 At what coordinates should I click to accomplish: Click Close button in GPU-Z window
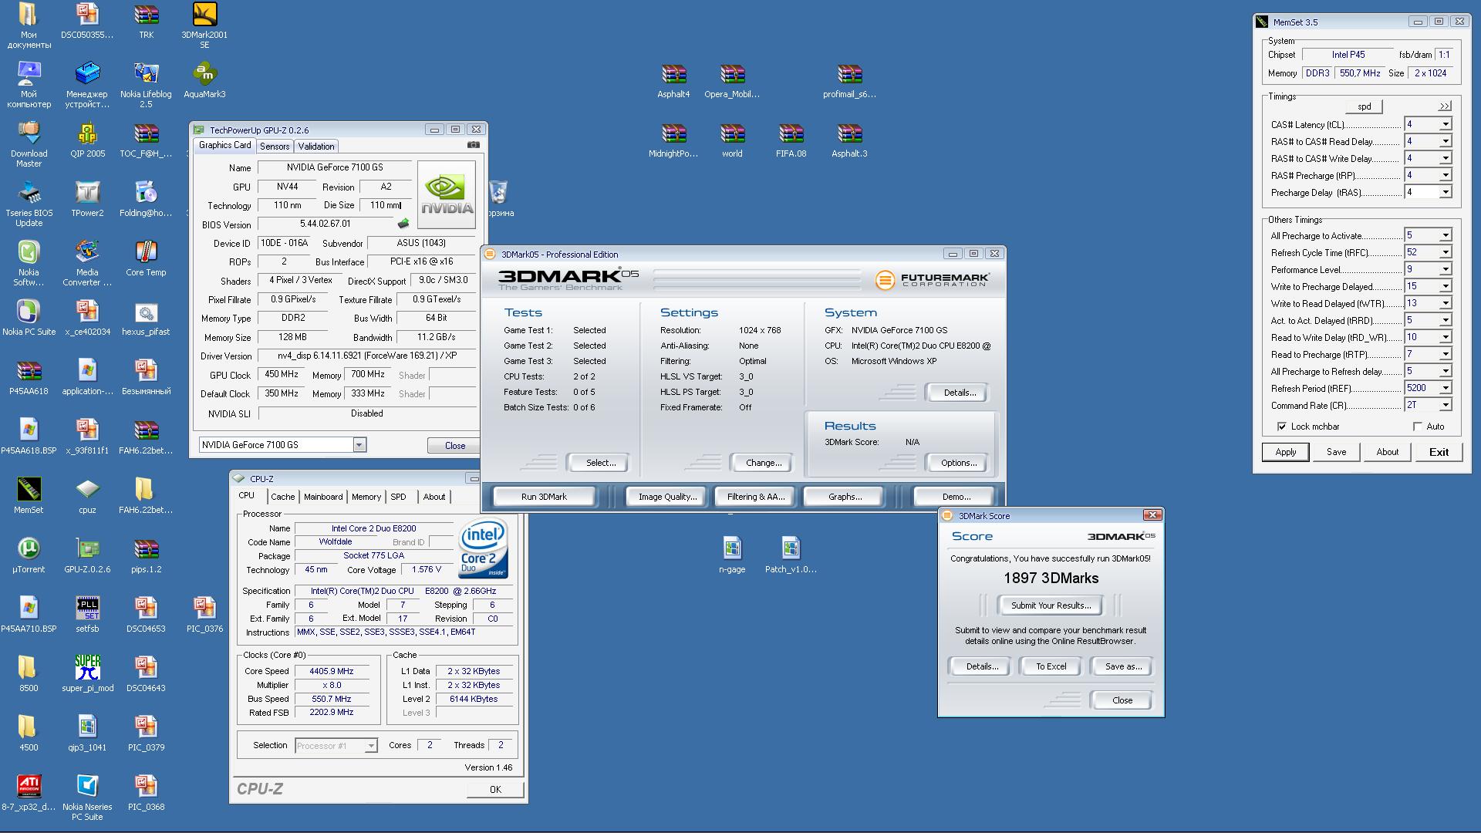[x=455, y=446]
